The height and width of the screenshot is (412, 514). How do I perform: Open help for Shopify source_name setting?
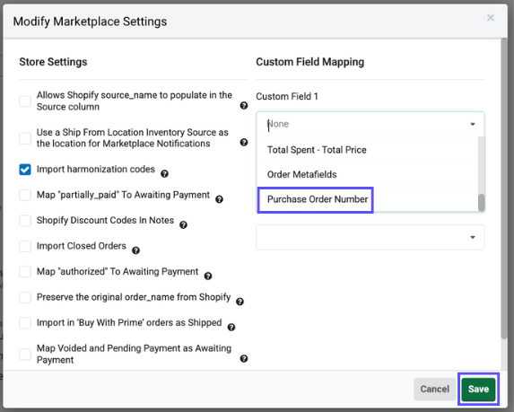244,106
